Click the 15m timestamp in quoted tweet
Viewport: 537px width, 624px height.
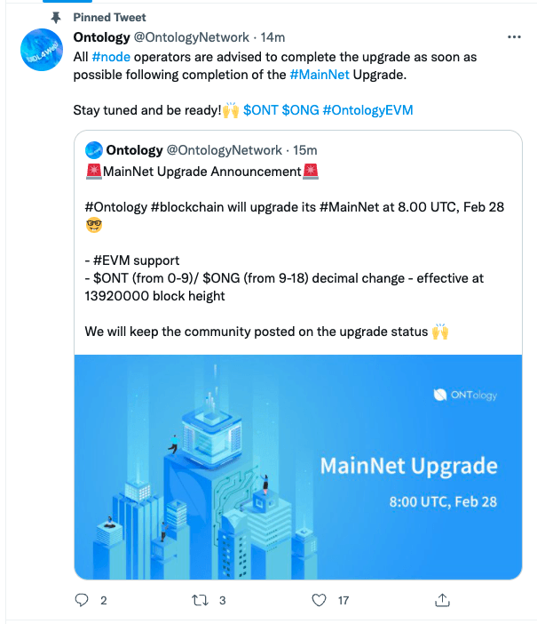pos(304,150)
